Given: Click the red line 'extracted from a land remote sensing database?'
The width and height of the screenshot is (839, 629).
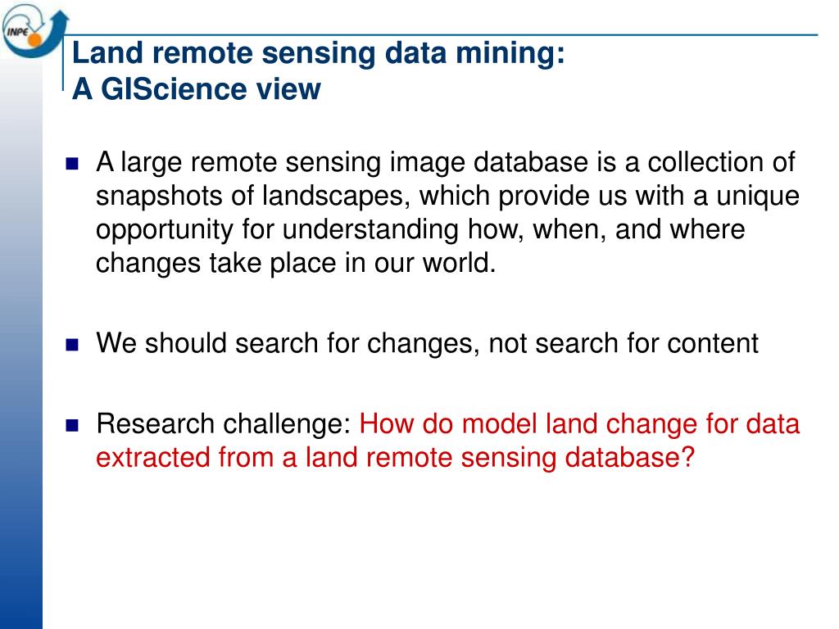Looking at the screenshot, I should click(x=396, y=458).
